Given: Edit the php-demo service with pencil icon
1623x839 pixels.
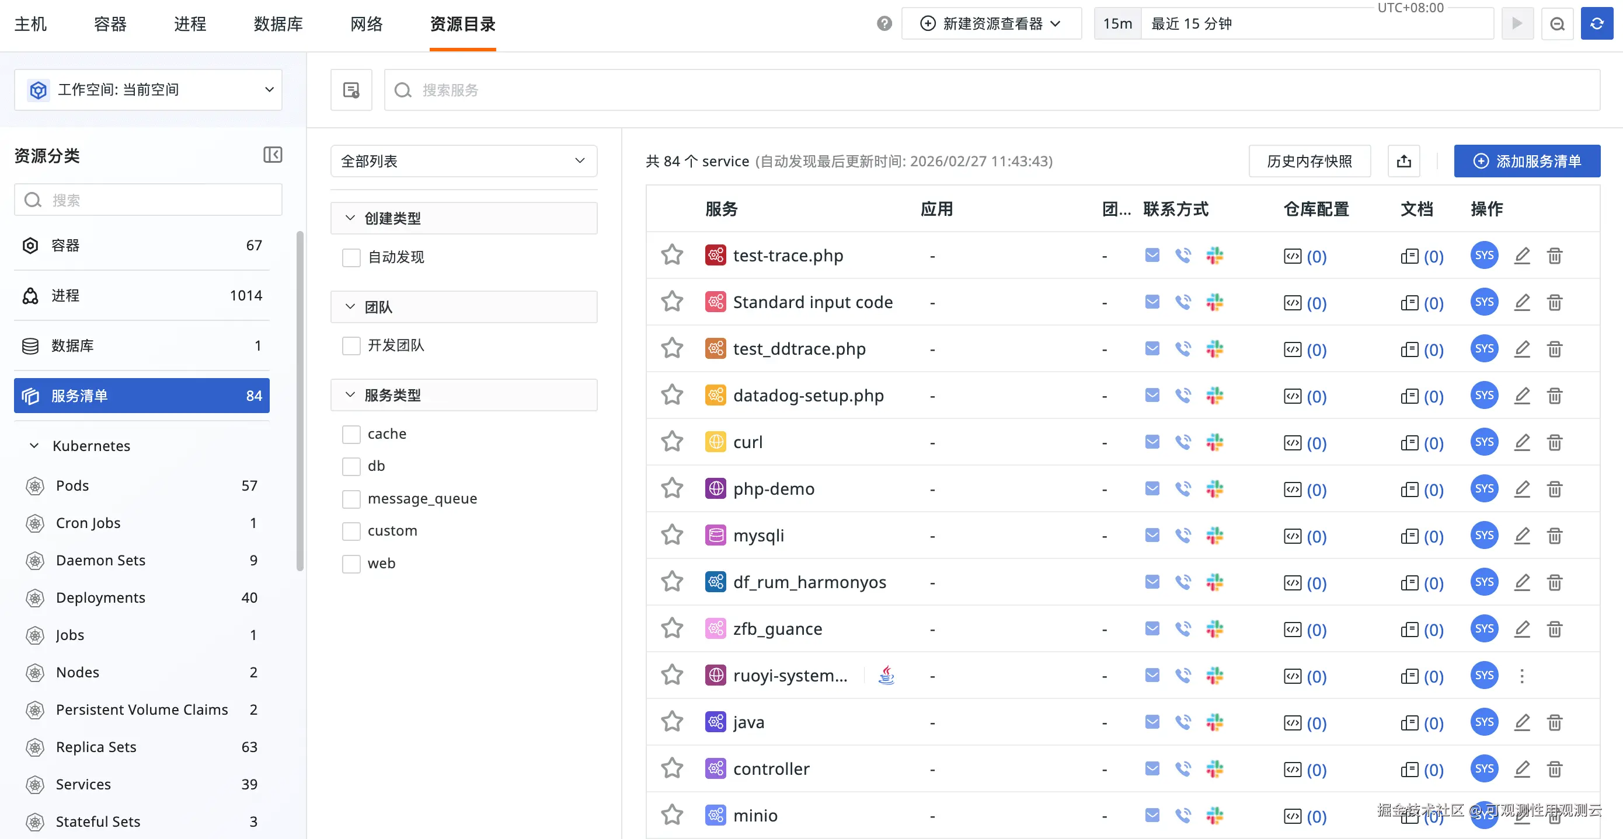Looking at the screenshot, I should coord(1521,489).
